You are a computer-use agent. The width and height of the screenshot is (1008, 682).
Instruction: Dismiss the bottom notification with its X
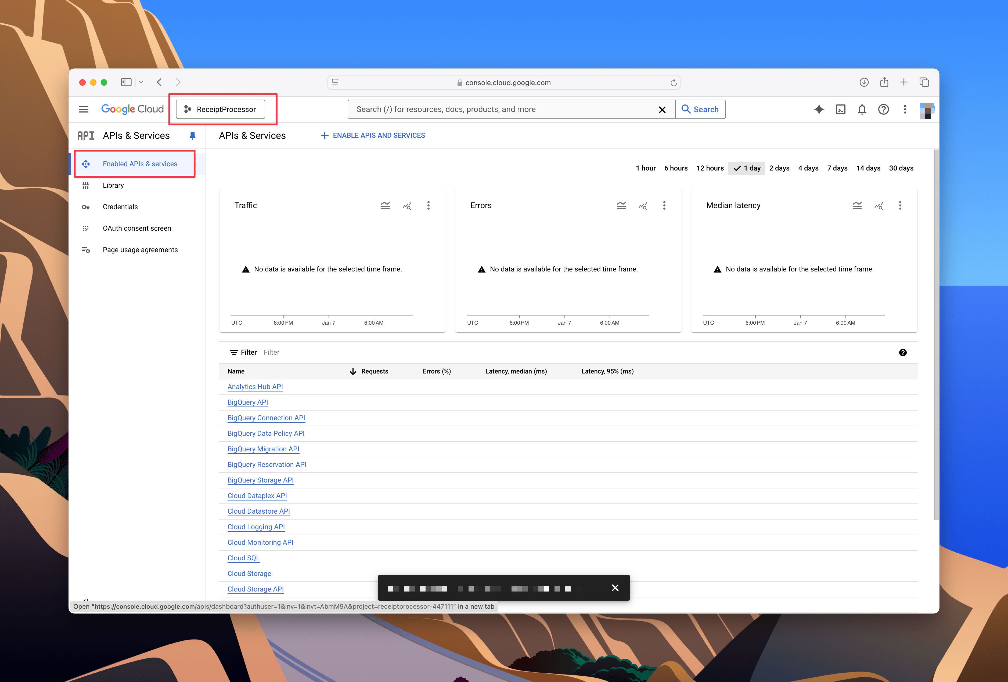click(615, 588)
